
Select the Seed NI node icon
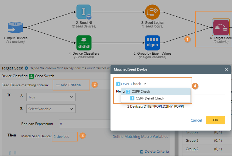[84, 12]
